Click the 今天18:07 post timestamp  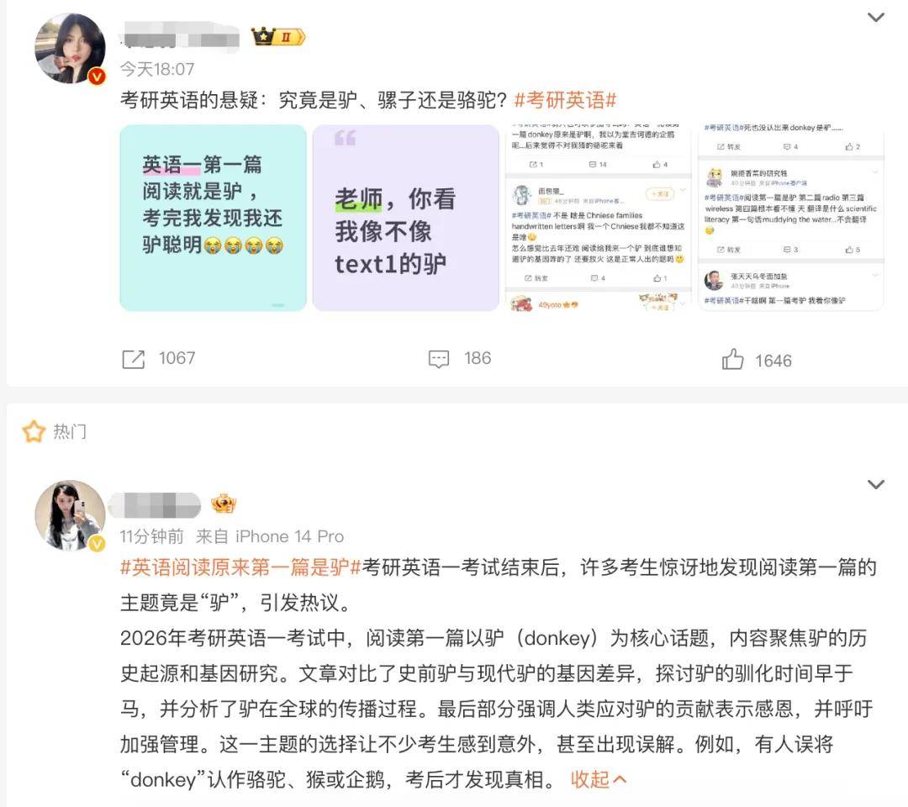click(x=157, y=70)
